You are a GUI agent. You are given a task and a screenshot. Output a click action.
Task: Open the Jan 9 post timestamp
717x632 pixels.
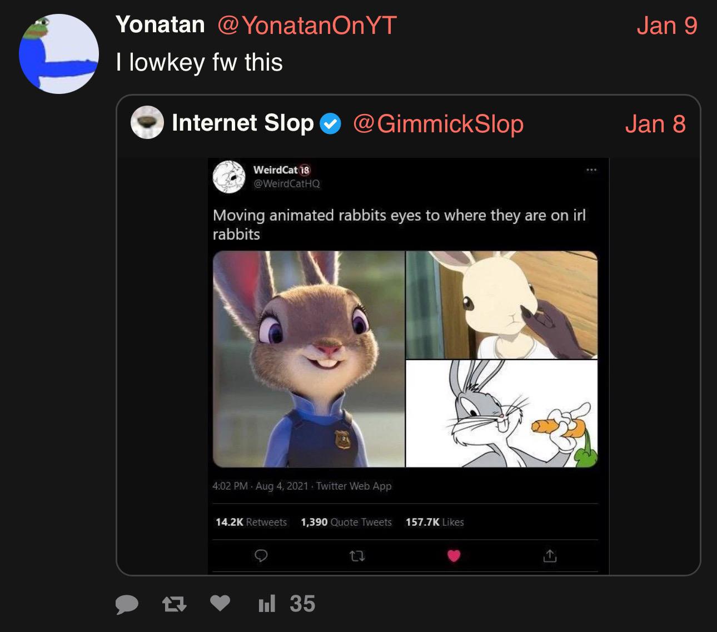click(x=666, y=26)
